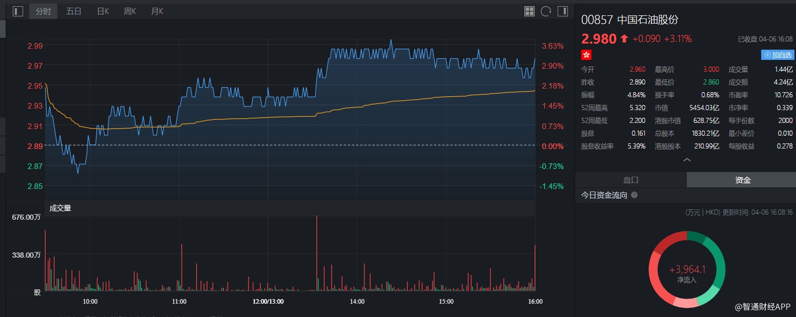Image resolution: width=796 pixels, height=317 pixels.
Task: Click the 加自选 add-to-watchlist button
Action: [x=778, y=55]
